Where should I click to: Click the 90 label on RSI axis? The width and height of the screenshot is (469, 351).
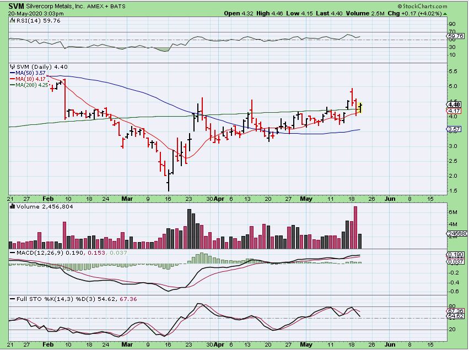pos(452,24)
